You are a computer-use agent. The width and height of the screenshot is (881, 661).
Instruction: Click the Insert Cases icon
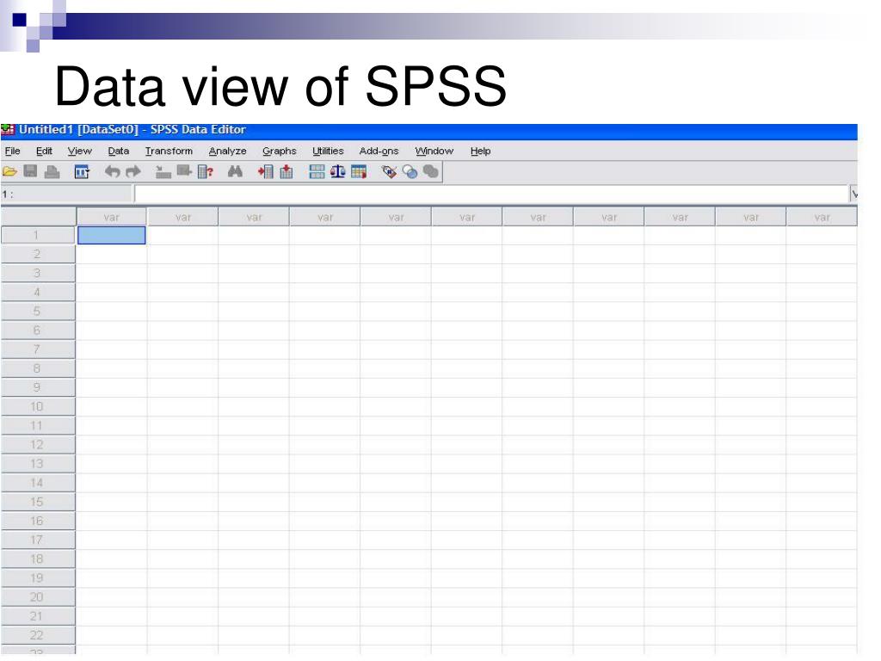(265, 172)
